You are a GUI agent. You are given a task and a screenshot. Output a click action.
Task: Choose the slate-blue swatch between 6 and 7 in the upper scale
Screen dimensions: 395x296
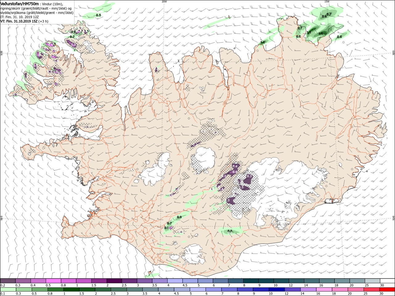click(x=220, y=281)
